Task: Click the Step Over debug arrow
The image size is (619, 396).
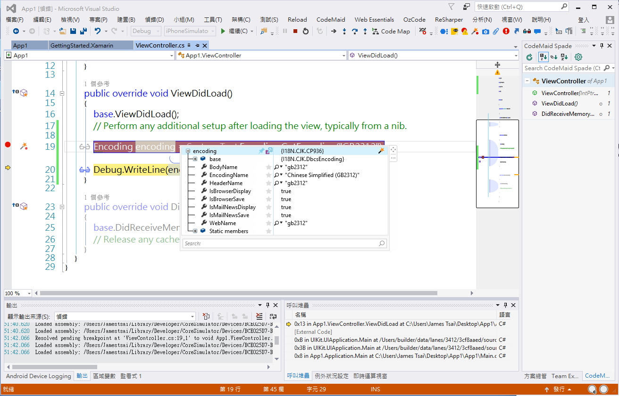Action: [354, 31]
